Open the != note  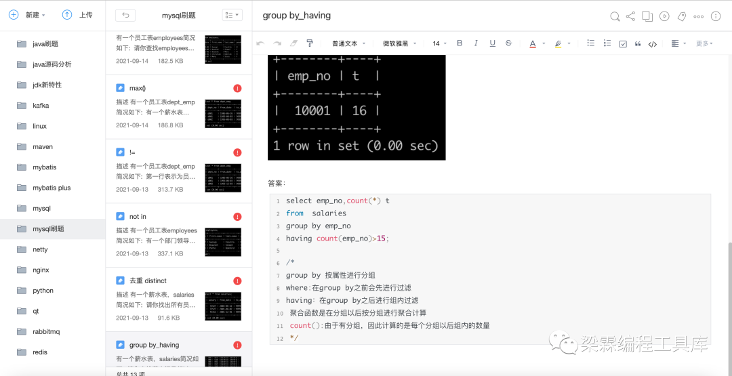[x=179, y=171]
